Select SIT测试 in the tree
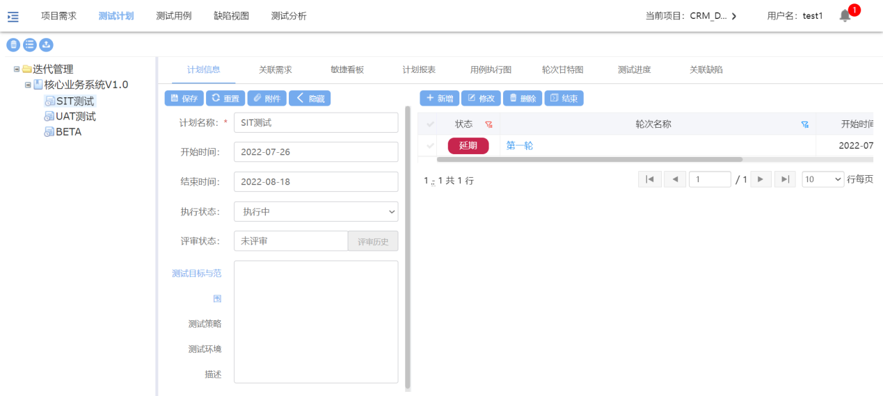 [x=75, y=101]
